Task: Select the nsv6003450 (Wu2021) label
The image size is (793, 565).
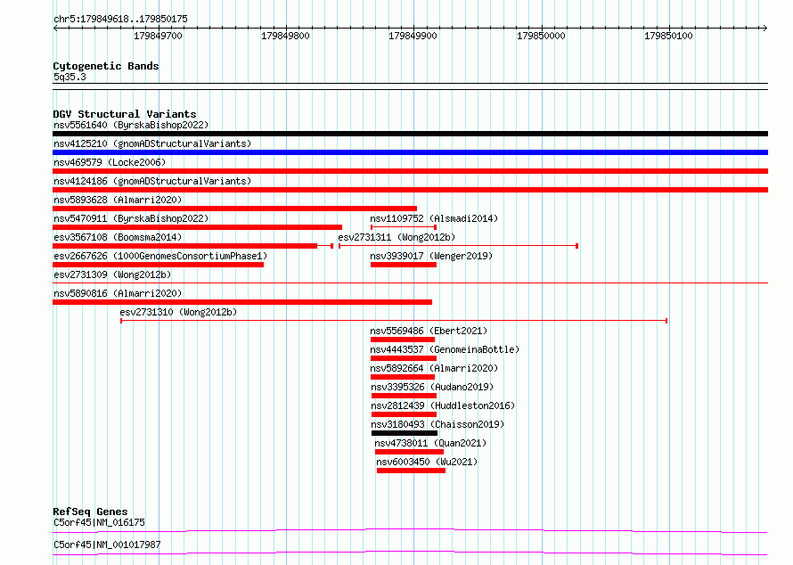Action: coord(427,462)
